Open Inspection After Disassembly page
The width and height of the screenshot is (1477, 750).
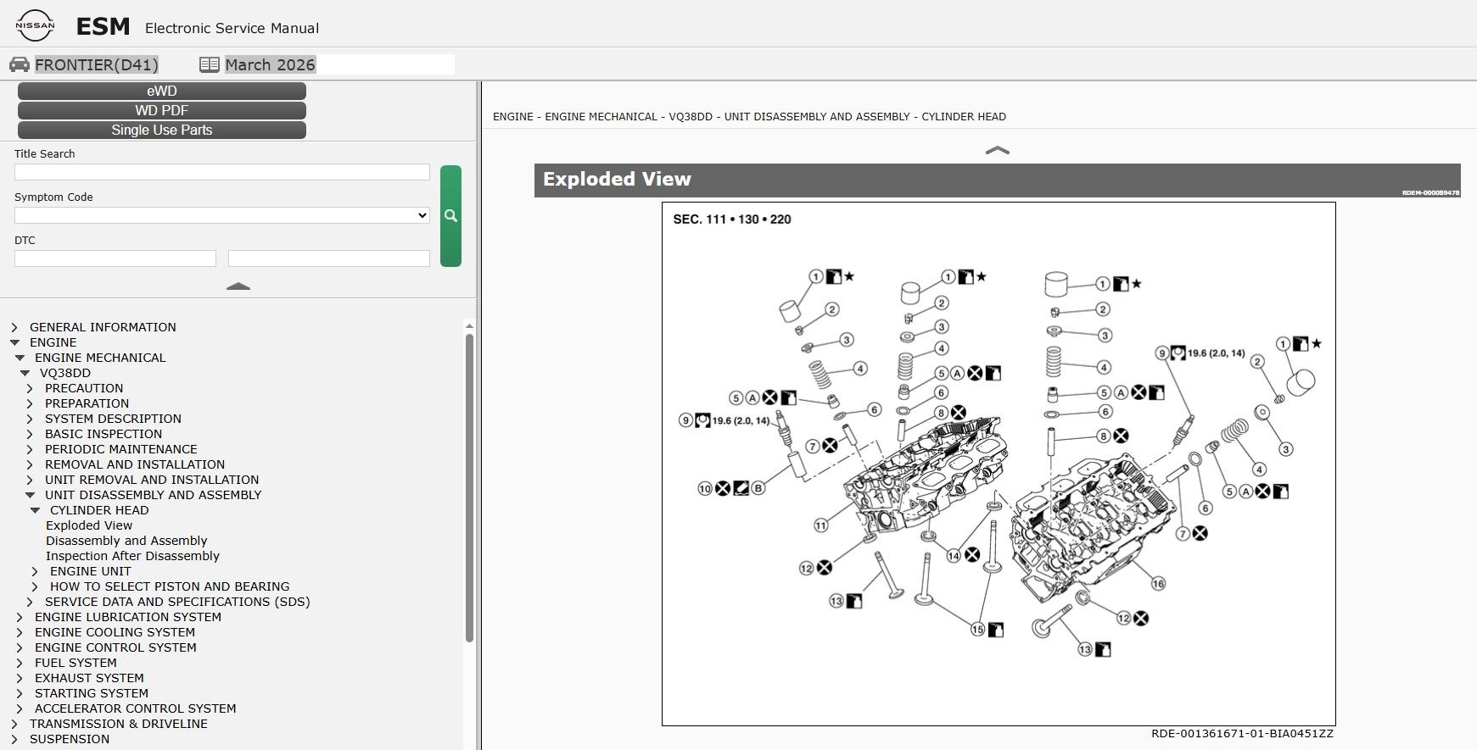click(132, 556)
